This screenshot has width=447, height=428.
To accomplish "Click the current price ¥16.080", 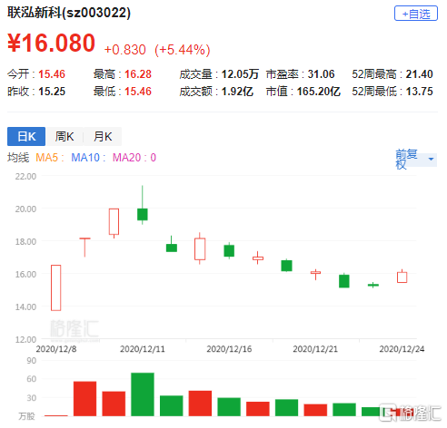I will 51,43.
